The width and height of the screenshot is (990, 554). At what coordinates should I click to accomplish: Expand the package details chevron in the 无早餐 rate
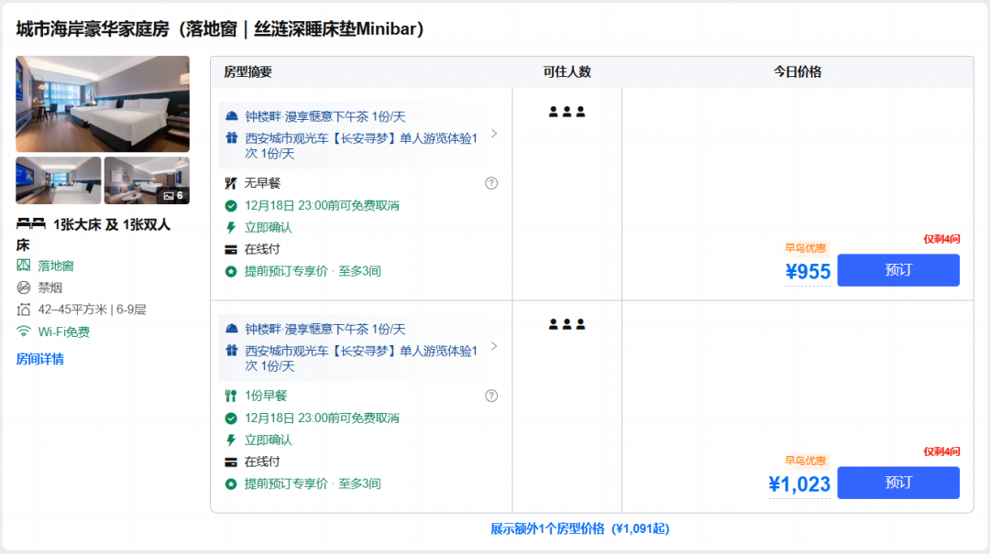tap(494, 134)
